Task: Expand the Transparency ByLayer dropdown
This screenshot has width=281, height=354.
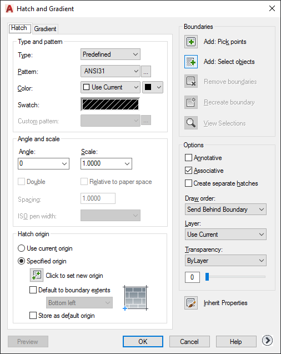Action: point(225,261)
